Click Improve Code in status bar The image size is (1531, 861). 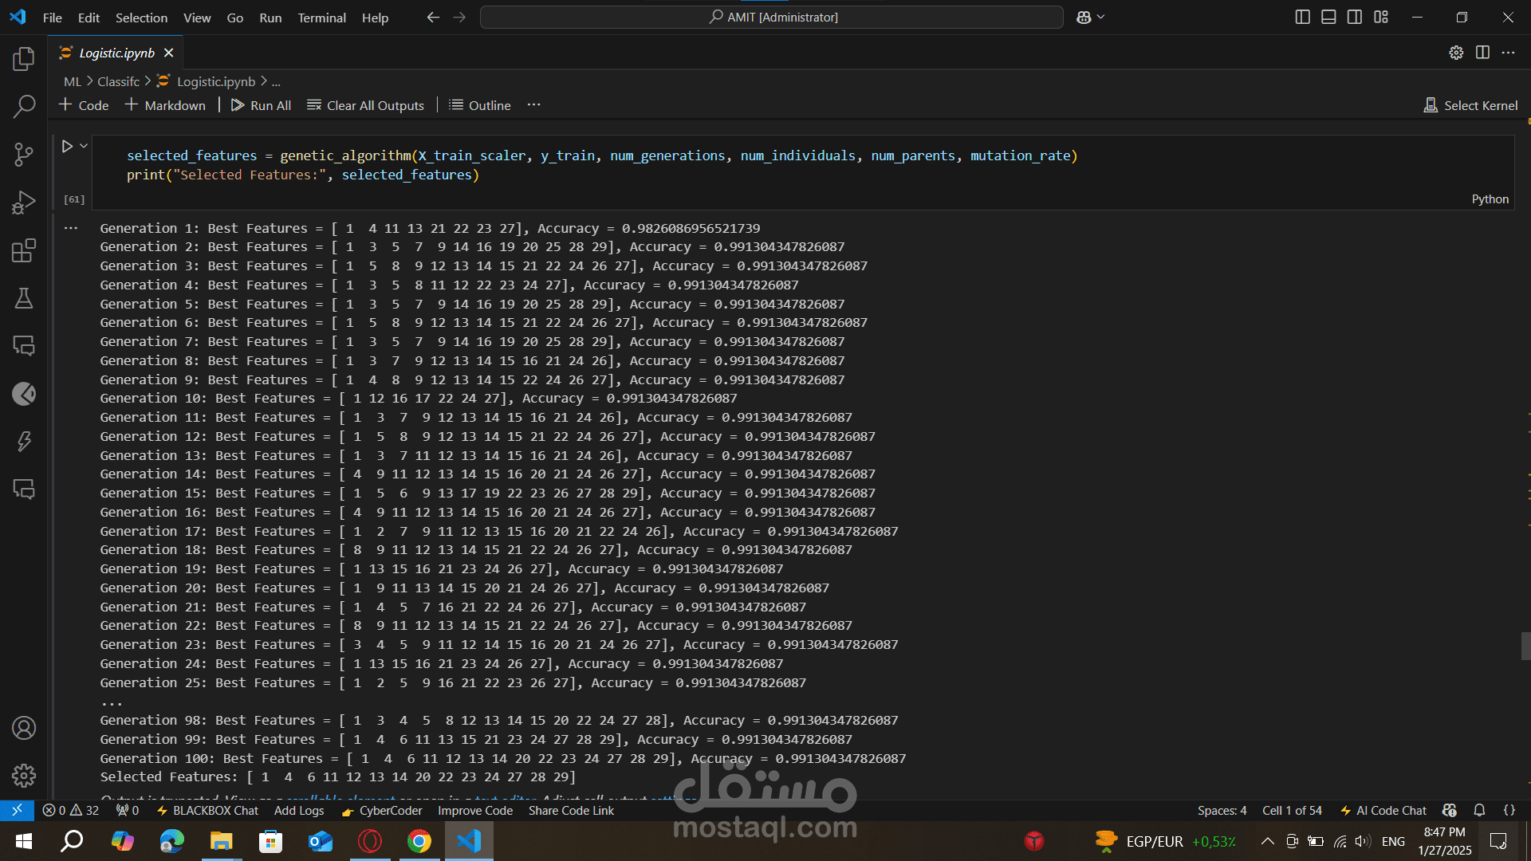coord(475,810)
